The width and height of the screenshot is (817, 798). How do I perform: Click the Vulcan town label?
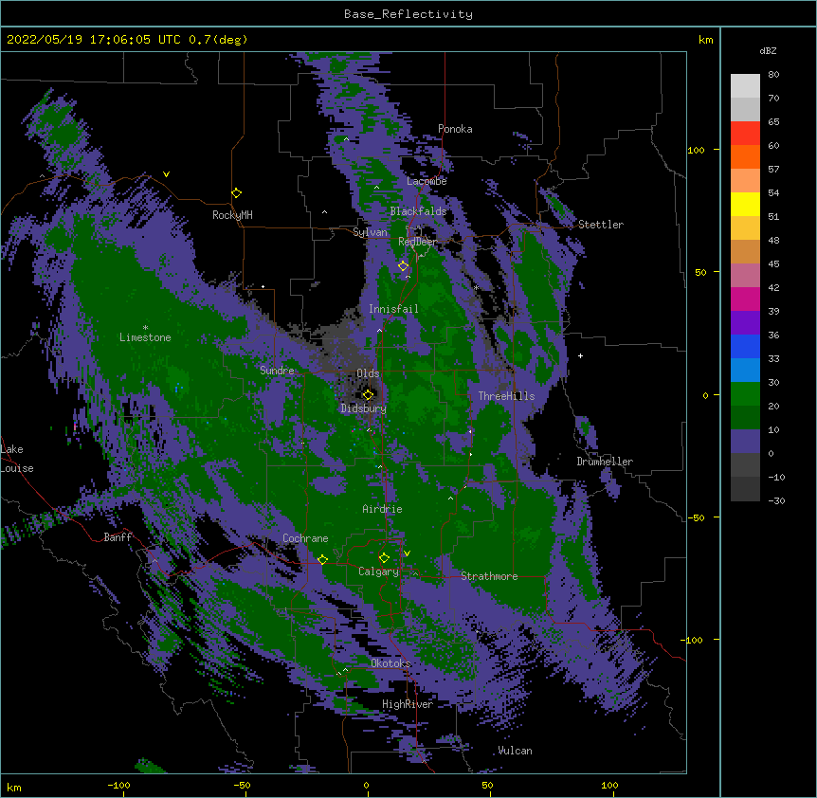[x=515, y=751]
